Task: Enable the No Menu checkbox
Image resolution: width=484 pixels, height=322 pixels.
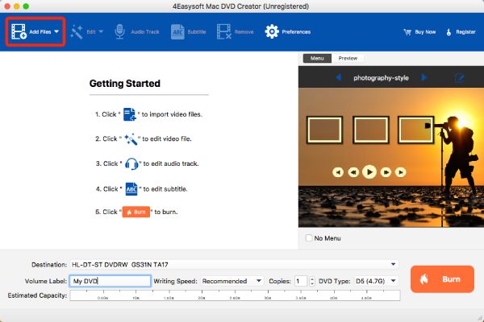Action: coord(308,238)
